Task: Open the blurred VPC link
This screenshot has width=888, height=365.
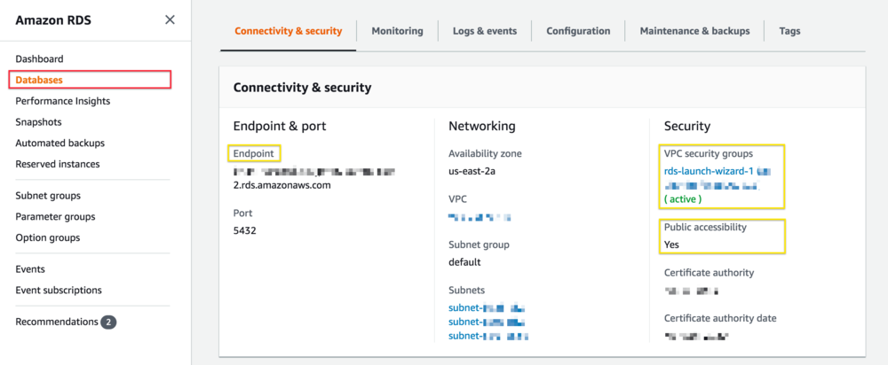Action: tap(480, 217)
